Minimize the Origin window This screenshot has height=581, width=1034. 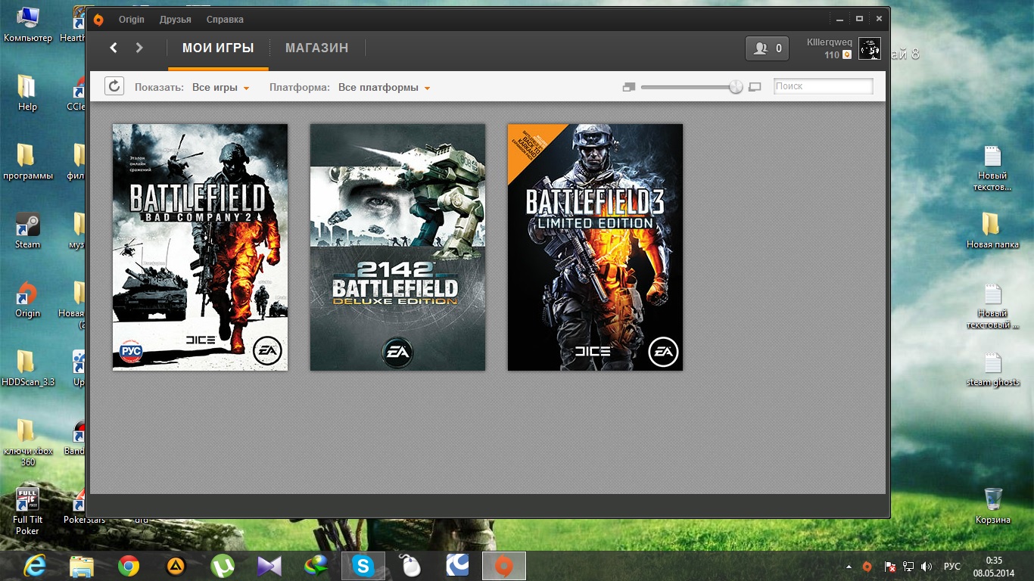(x=840, y=18)
